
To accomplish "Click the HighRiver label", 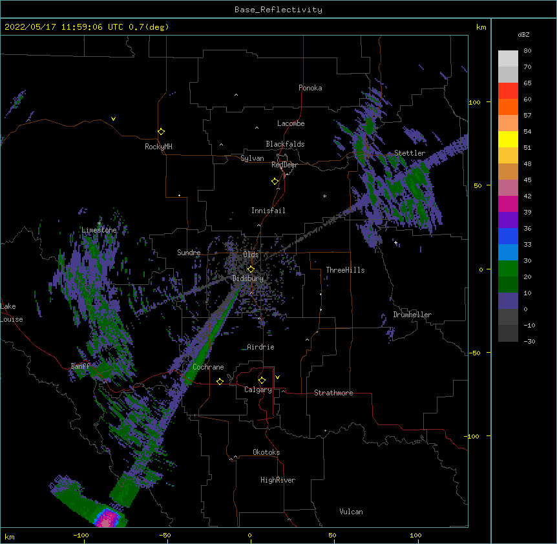I will pyautogui.click(x=278, y=480).
